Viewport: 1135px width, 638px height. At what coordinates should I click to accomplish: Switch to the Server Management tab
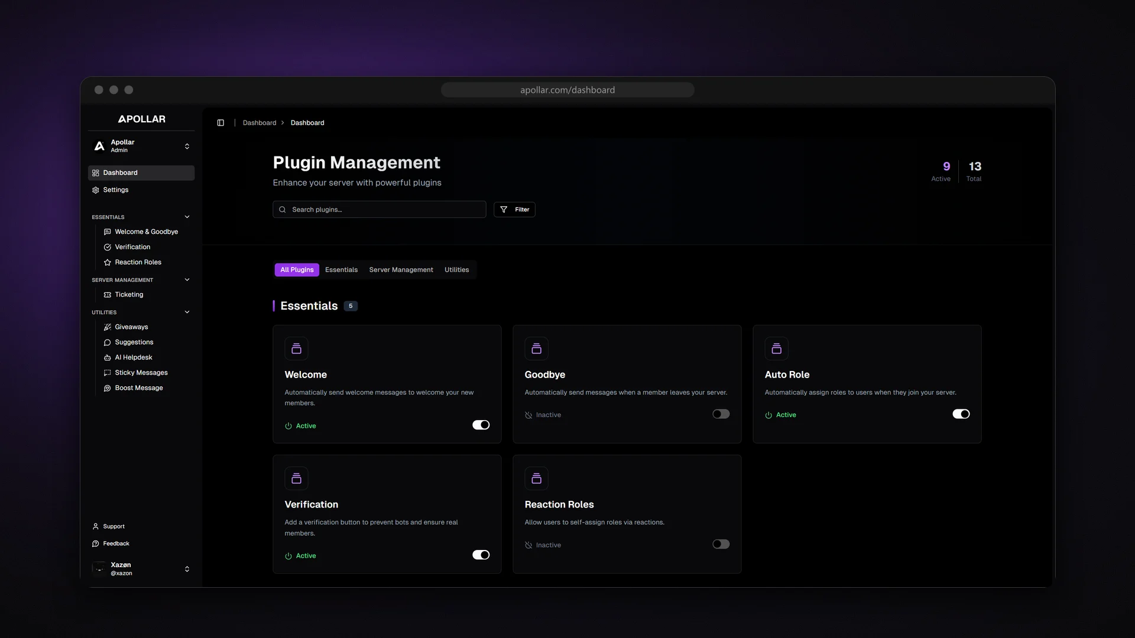[401, 270]
